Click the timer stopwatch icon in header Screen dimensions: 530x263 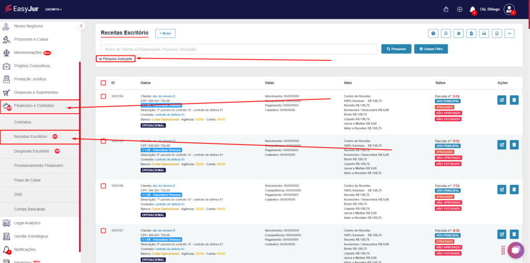pyautogui.click(x=446, y=9)
